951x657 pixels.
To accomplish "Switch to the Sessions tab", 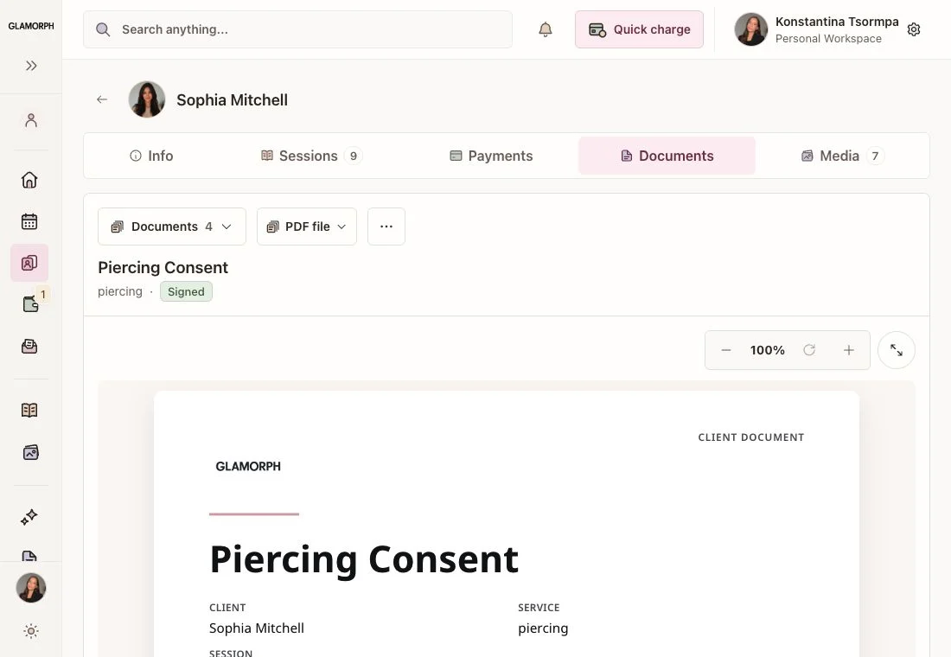I will coord(312,156).
